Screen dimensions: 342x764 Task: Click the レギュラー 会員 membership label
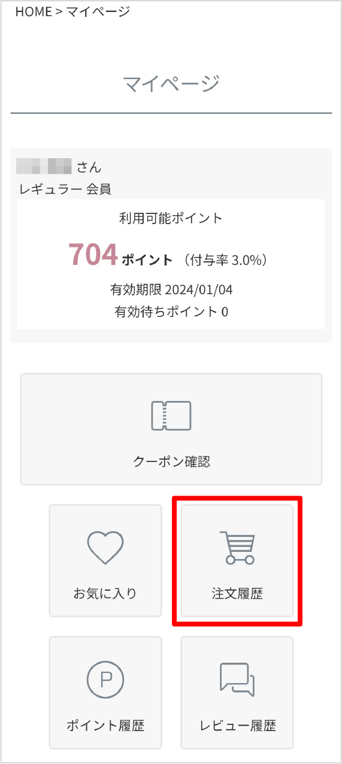tap(65, 189)
